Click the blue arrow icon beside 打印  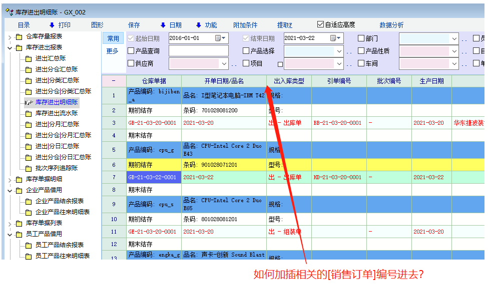[x=52, y=25]
